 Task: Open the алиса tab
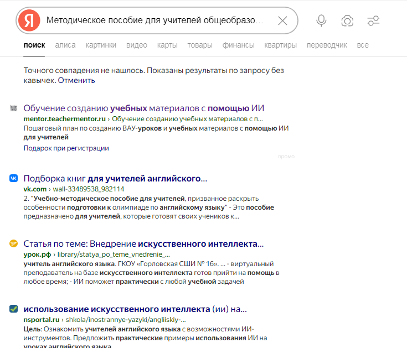[x=65, y=45]
